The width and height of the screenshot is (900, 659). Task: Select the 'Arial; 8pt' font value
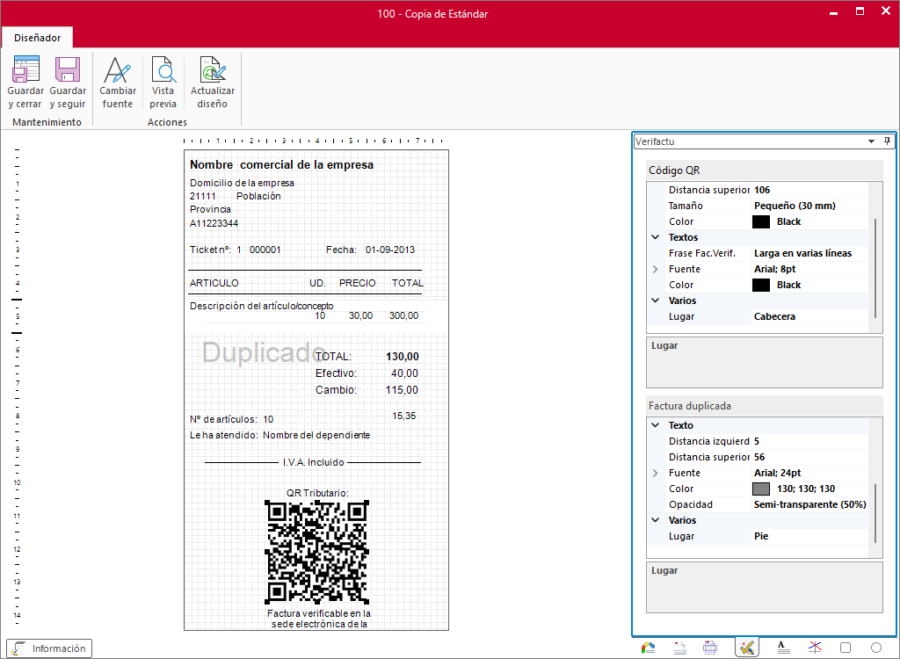775,269
